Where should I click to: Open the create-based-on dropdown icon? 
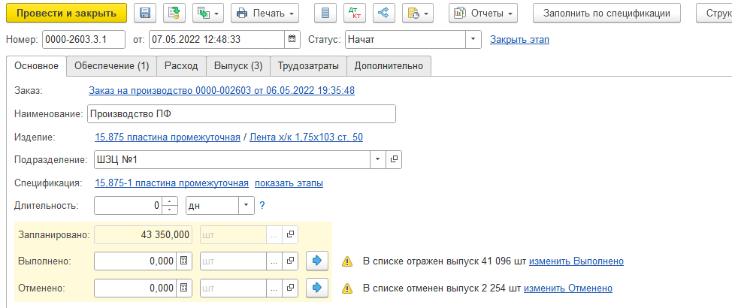[x=208, y=13]
